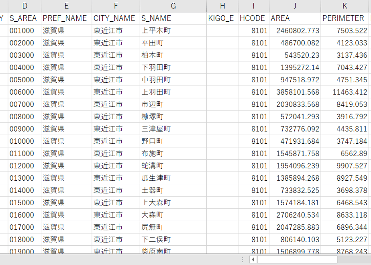The height and width of the screenshot is (265, 371).
Task: Select the 糠塚町 cell
Action: coord(173,117)
